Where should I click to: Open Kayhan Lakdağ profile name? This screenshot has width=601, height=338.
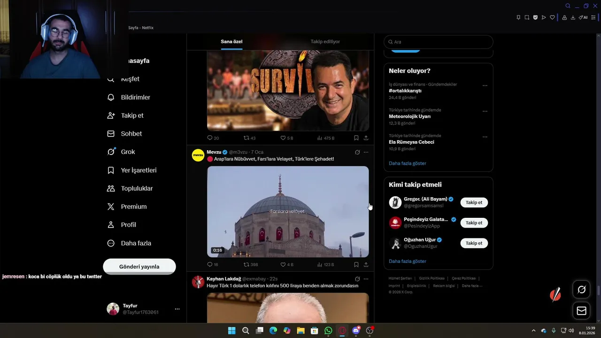tap(223, 279)
